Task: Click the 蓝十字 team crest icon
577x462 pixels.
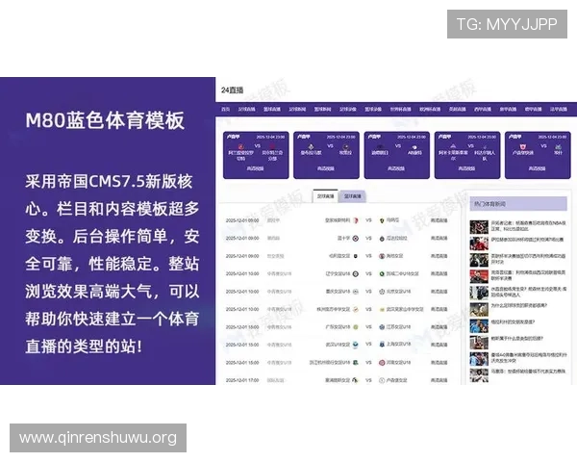Action: tap(356, 239)
